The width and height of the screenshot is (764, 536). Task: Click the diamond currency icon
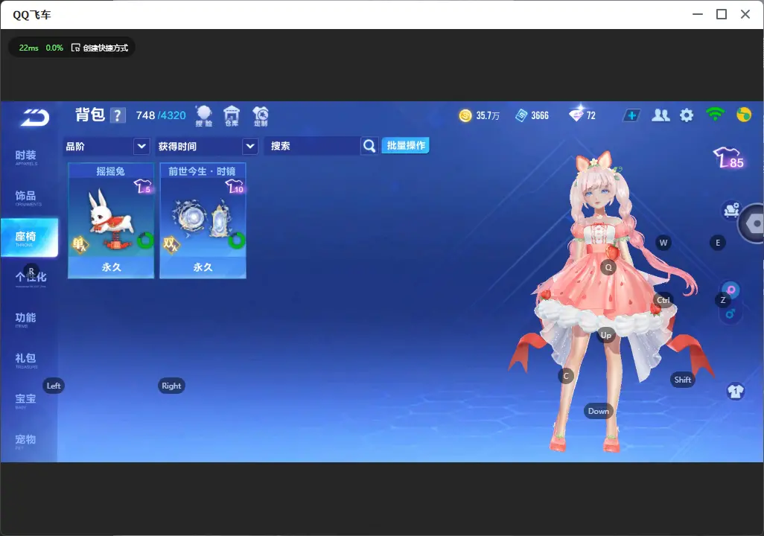click(x=576, y=115)
